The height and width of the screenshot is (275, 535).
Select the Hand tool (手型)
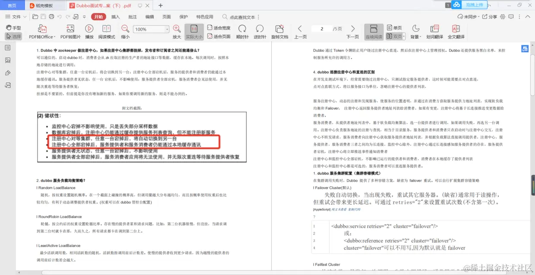coord(13,28)
